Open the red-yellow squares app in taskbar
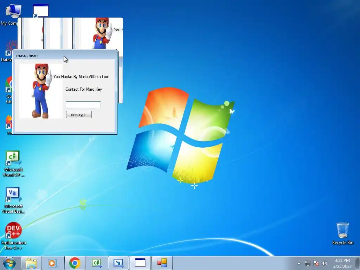Image resolution: width=360 pixels, height=270 pixels. point(162,263)
